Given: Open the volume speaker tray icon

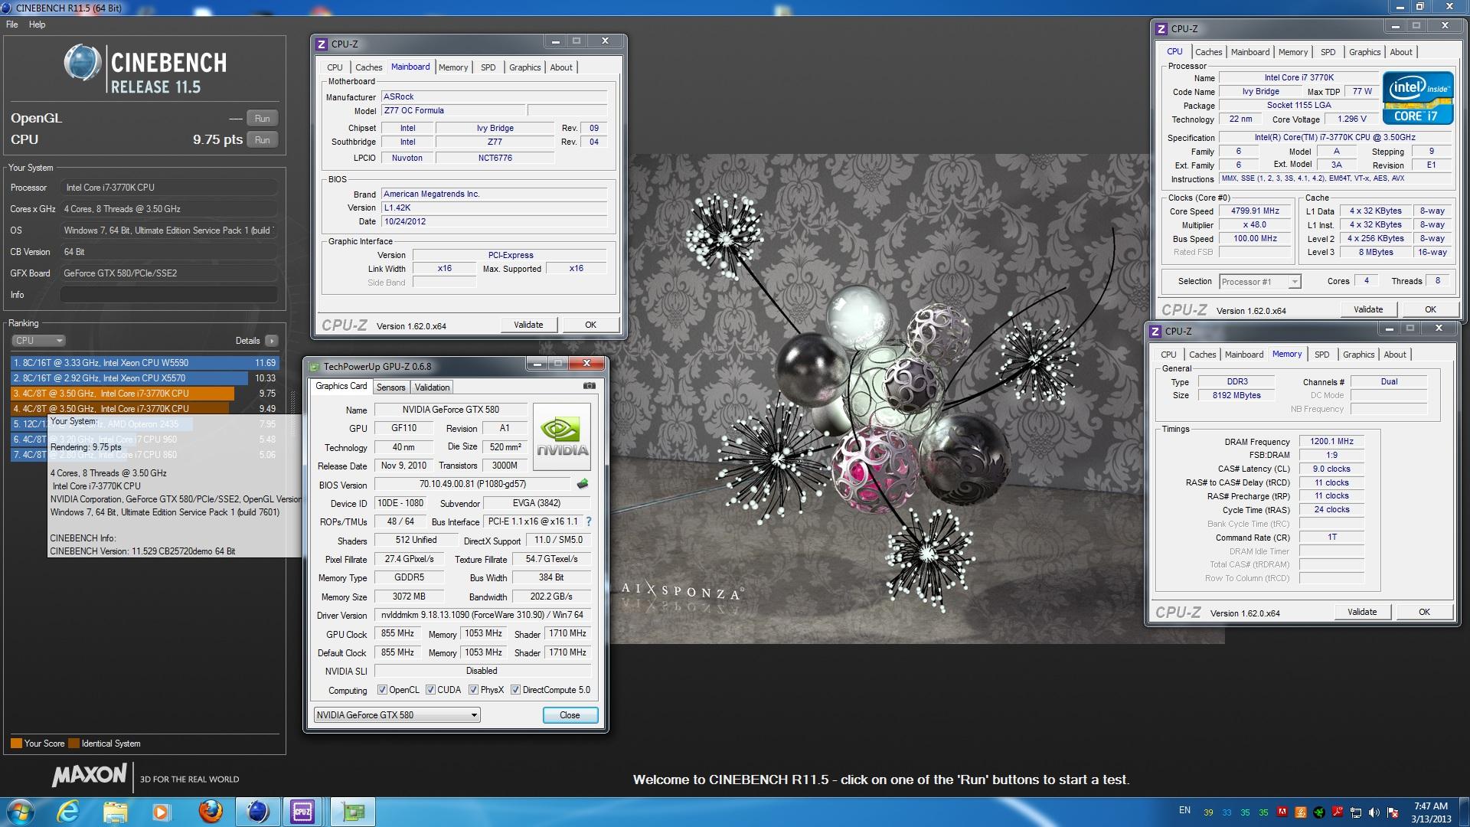Looking at the screenshot, I should pyautogui.click(x=1374, y=812).
